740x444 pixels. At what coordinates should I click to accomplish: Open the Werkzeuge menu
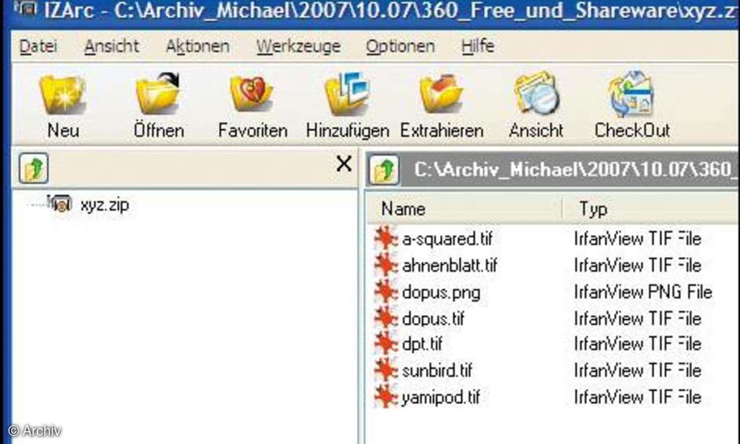(298, 47)
